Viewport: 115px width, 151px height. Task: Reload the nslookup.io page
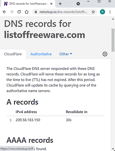[x=19, y=12]
